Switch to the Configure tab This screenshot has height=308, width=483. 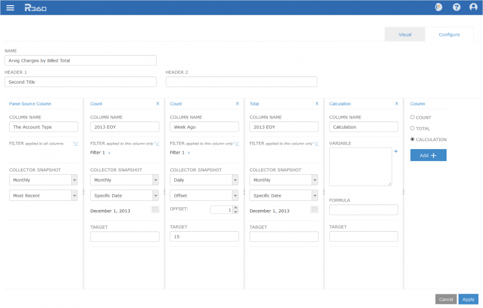click(449, 35)
